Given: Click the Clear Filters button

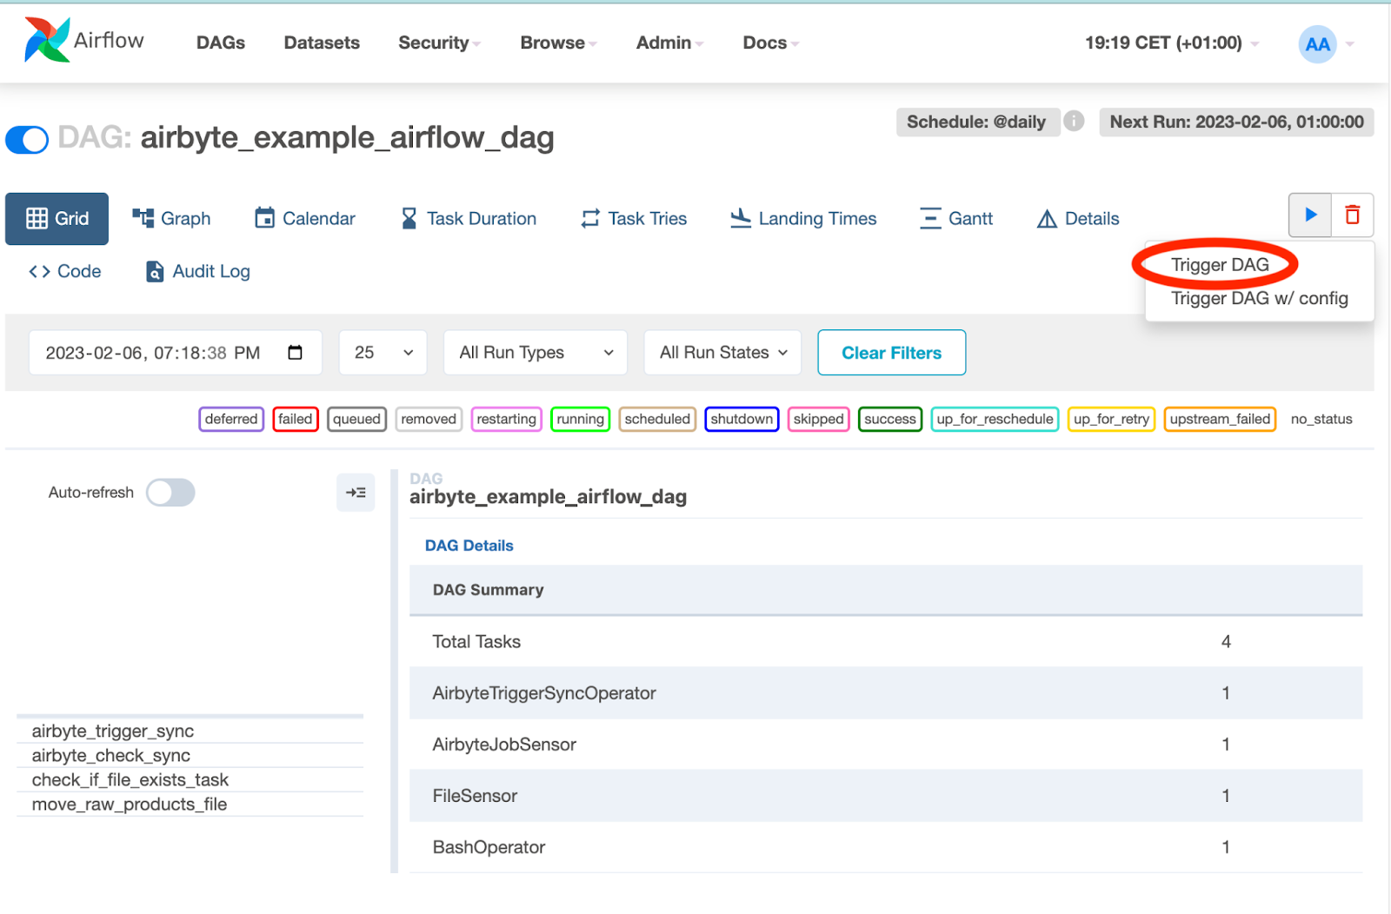Looking at the screenshot, I should click(x=890, y=352).
